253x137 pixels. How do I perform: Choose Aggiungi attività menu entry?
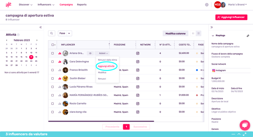(106, 66)
